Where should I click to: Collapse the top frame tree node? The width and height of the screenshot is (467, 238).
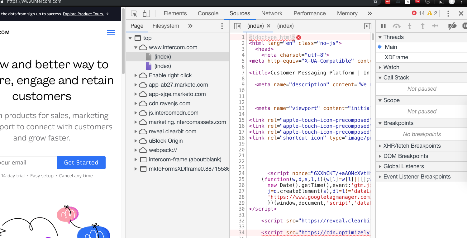click(x=130, y=38)
